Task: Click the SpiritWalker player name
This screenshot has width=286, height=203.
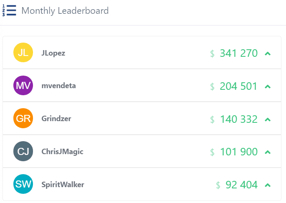Action: pyautogui.click(x=63, y=184)
